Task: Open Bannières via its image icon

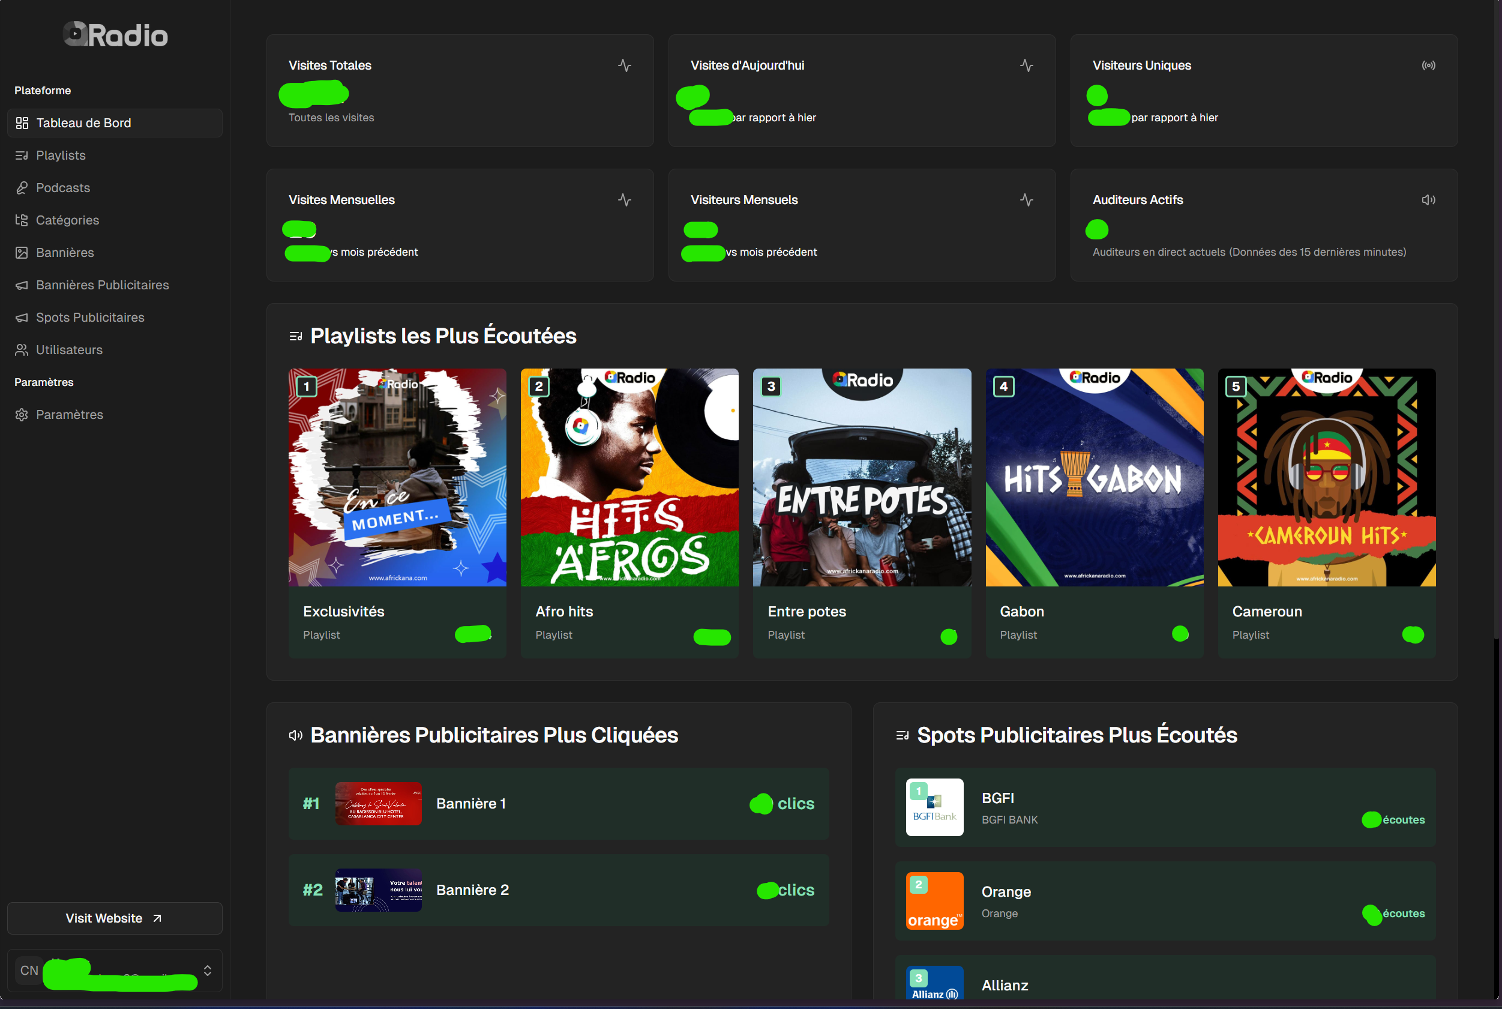Action: coord(21,252)
